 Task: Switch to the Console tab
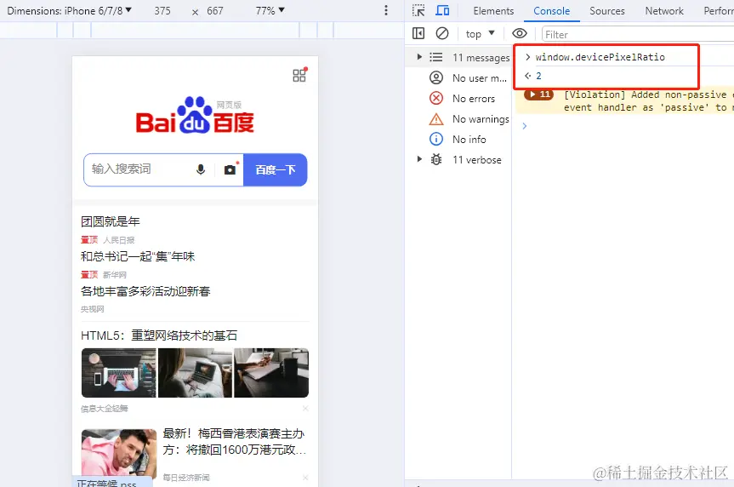coord(551,11)
